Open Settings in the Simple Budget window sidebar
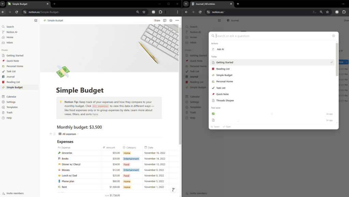Viewport: 349px width, 197px height. (11, 102)
